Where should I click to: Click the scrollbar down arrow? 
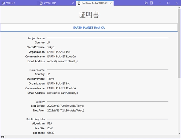click(x=179, y=133)
